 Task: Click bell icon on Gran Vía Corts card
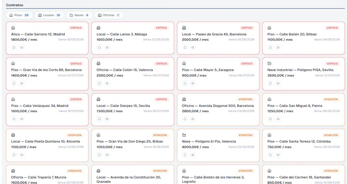(14, 83)
